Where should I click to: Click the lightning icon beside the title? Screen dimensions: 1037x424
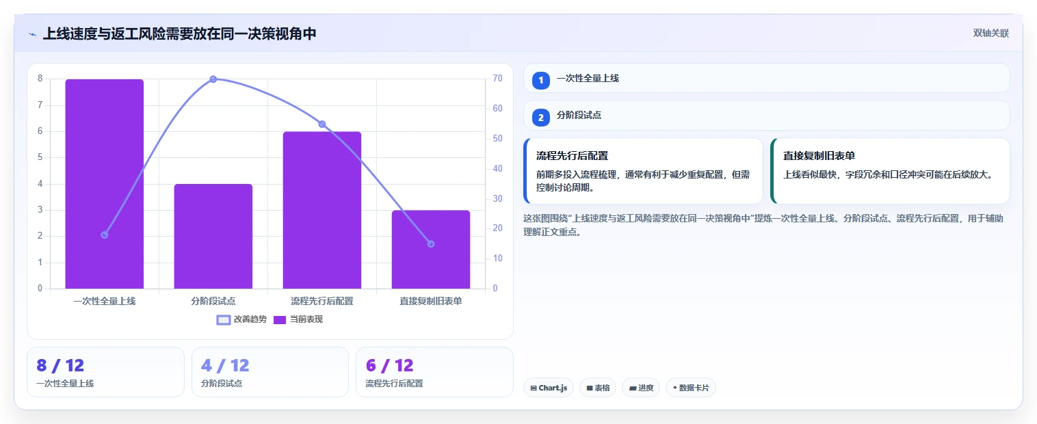33,34
